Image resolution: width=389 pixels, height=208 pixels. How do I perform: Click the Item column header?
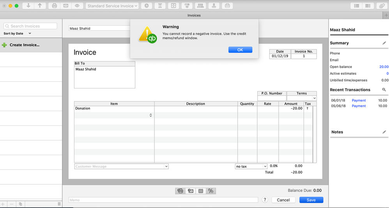click(114, 104)
